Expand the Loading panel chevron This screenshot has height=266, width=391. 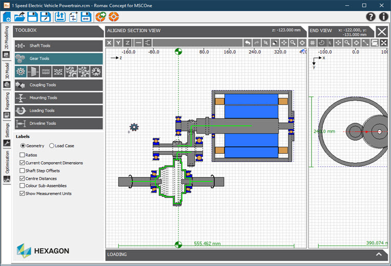[379, 254]
